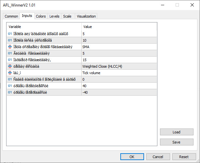Select the Inputs tab

(27, 16)
